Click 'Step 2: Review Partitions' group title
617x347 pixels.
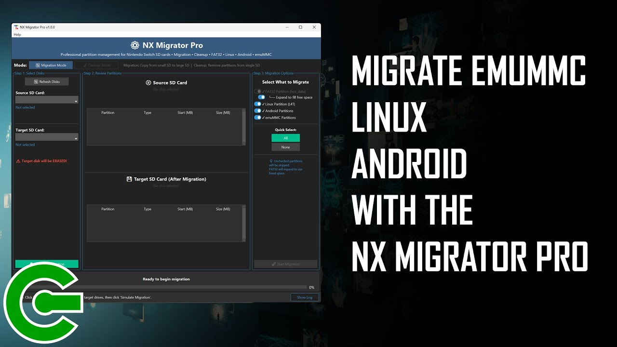pyautogui.click(x=103, y=73)
